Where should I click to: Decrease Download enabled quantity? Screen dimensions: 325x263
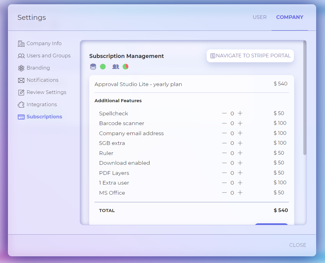[224, 163]
